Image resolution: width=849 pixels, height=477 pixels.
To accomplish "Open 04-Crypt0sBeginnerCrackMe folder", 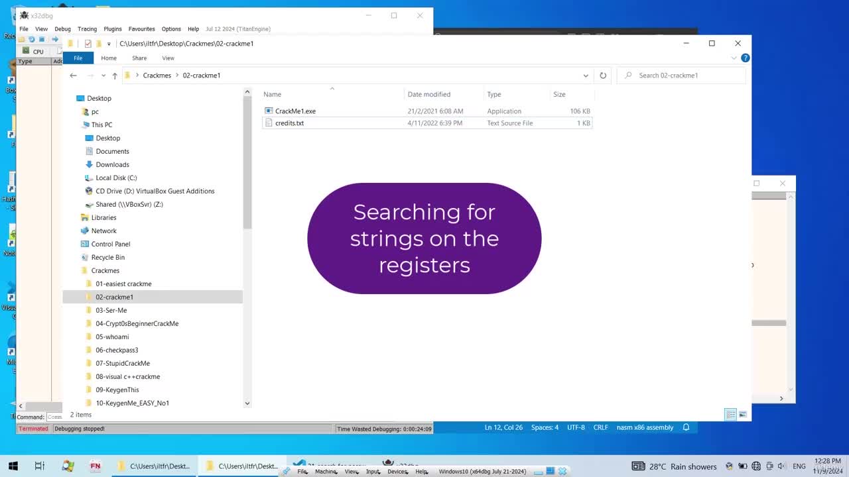I will (x=137, y=323).
